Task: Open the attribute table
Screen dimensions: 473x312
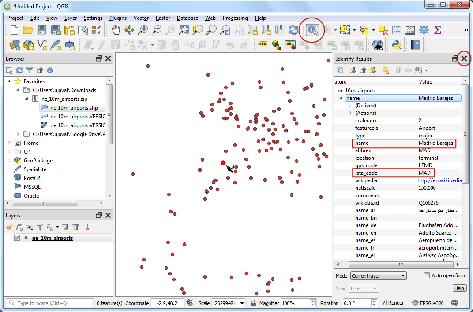Action: [397, 30]
